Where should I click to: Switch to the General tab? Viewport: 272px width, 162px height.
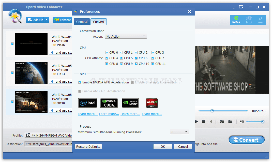point(82,22)
